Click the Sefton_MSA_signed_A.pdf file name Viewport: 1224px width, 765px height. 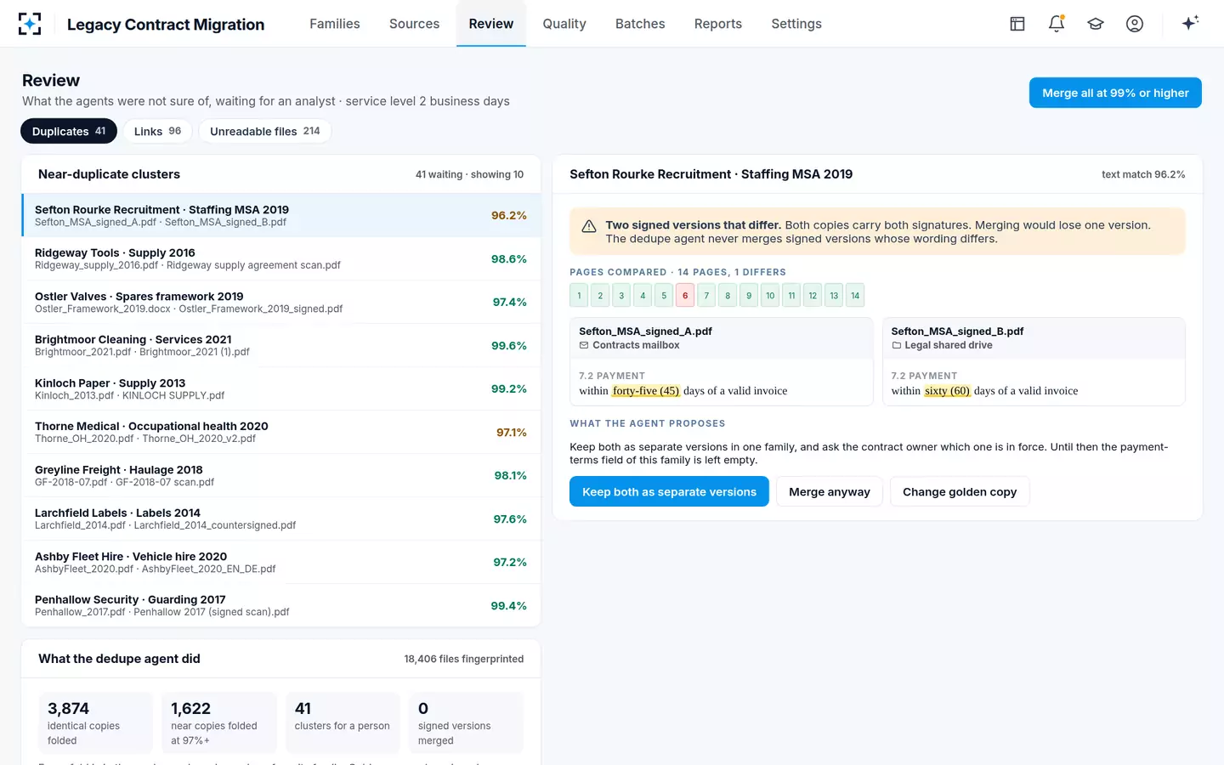[645, 331]
